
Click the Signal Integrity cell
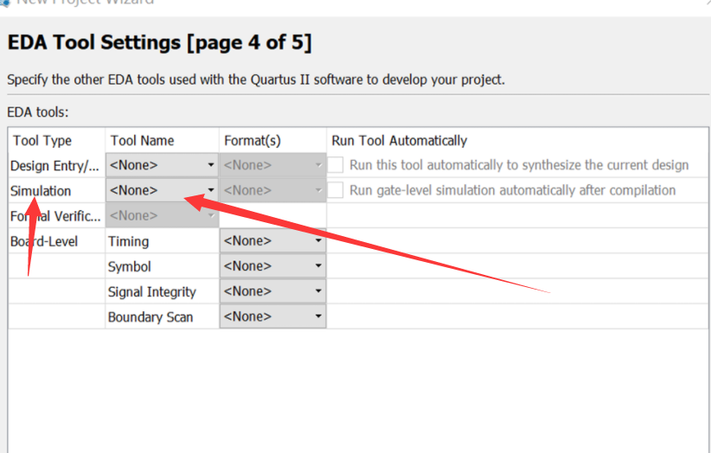(151, 291)
